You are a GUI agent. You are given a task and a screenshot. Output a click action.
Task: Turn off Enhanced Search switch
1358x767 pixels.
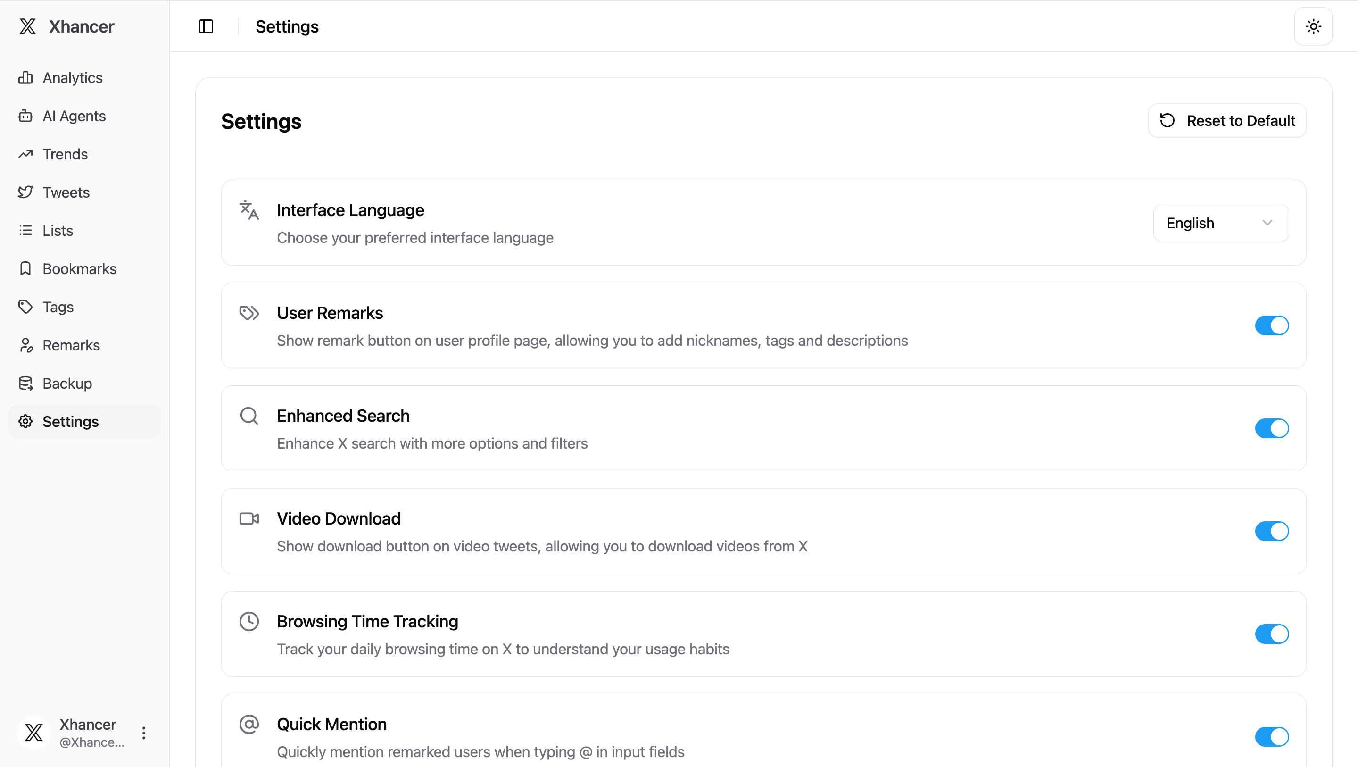(x=1271, y=428)
